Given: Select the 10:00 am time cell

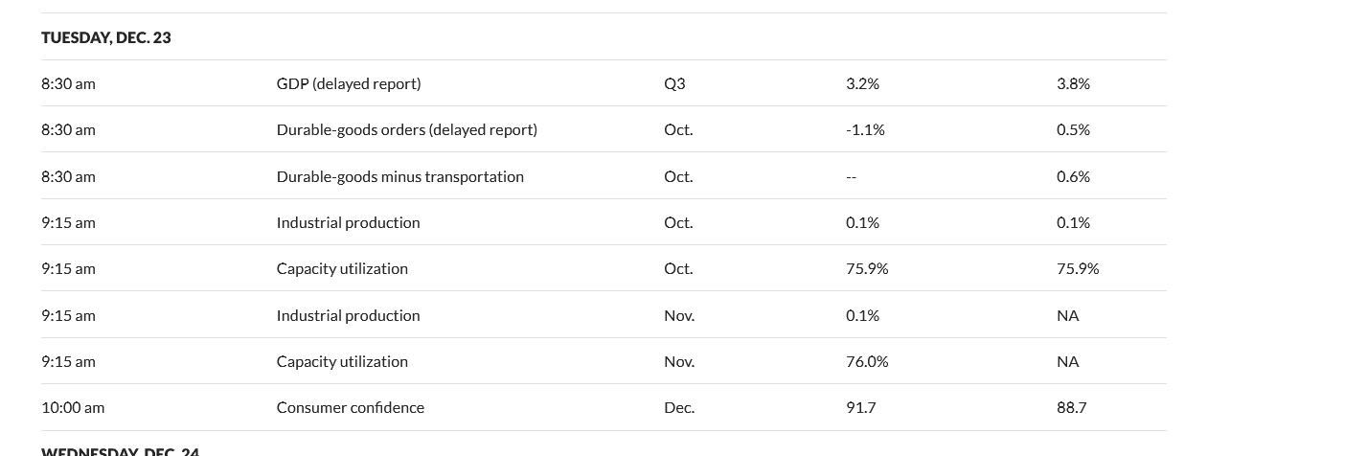Looking at the screenshot, I should [73, 407].
